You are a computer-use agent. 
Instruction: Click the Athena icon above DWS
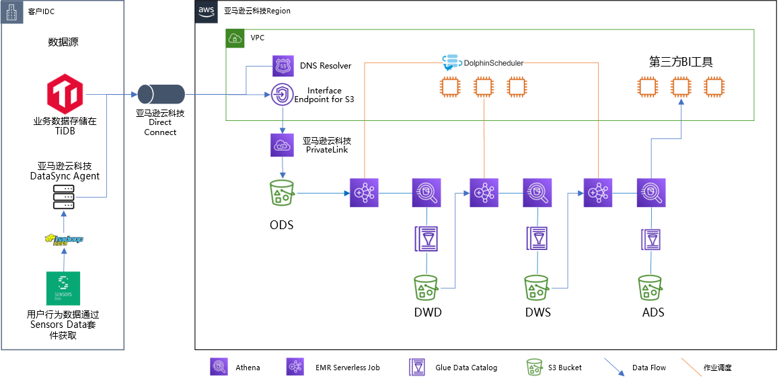[537, 192]
